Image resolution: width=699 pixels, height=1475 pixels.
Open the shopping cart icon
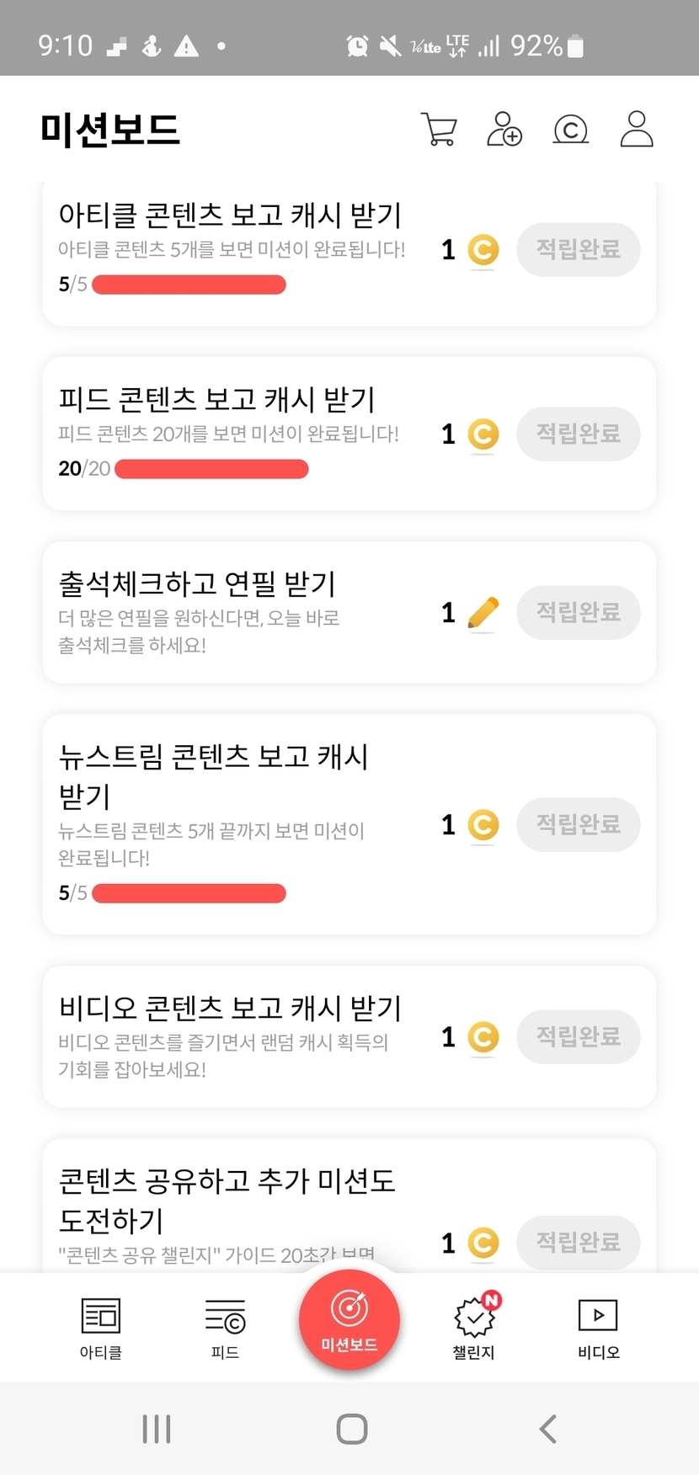pos(439,130)
